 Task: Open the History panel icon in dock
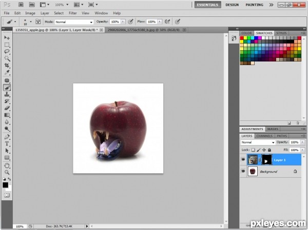click(234, 38)
